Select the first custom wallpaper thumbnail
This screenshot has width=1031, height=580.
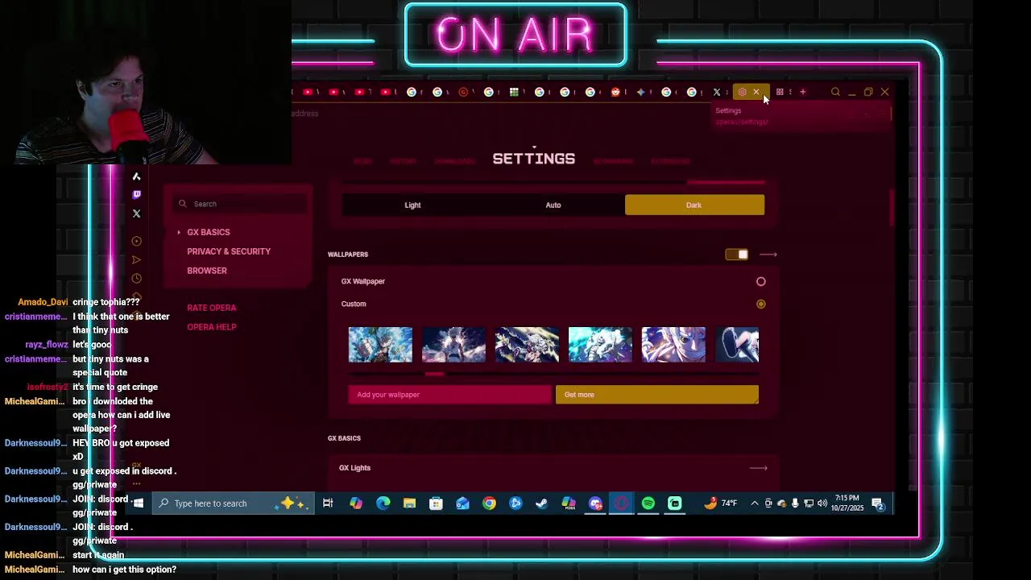click(x=380, y=345)
